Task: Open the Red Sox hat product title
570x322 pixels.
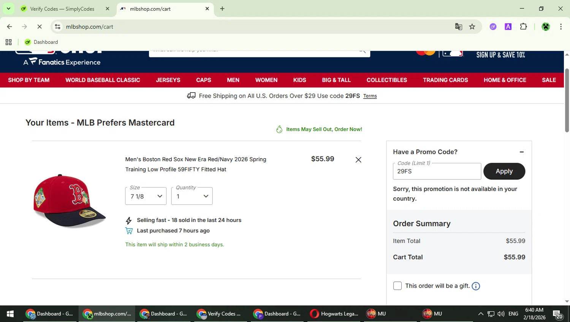Action: pos(196,164)
